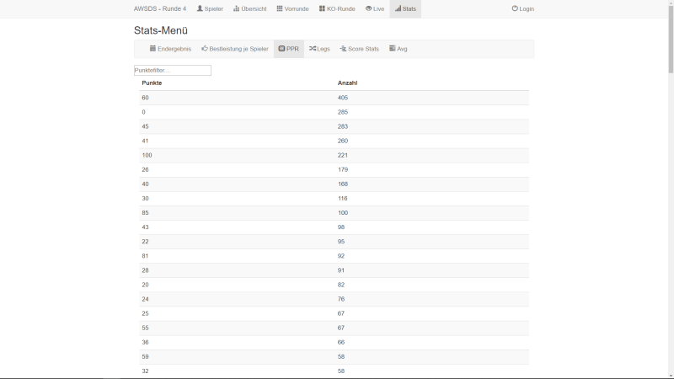Click the Spieler person icon in navbar
The width and height of the screenshot is (674, 379).
pos(200,8)
